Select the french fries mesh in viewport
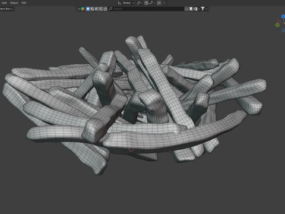Screen dimensions: 285x214 135,105
